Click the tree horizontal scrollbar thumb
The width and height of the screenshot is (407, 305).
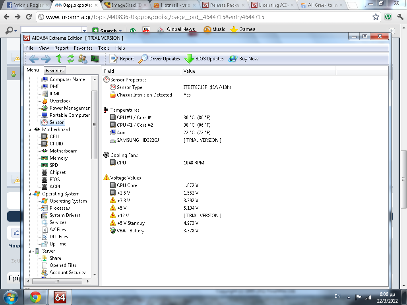coord(57,281)
